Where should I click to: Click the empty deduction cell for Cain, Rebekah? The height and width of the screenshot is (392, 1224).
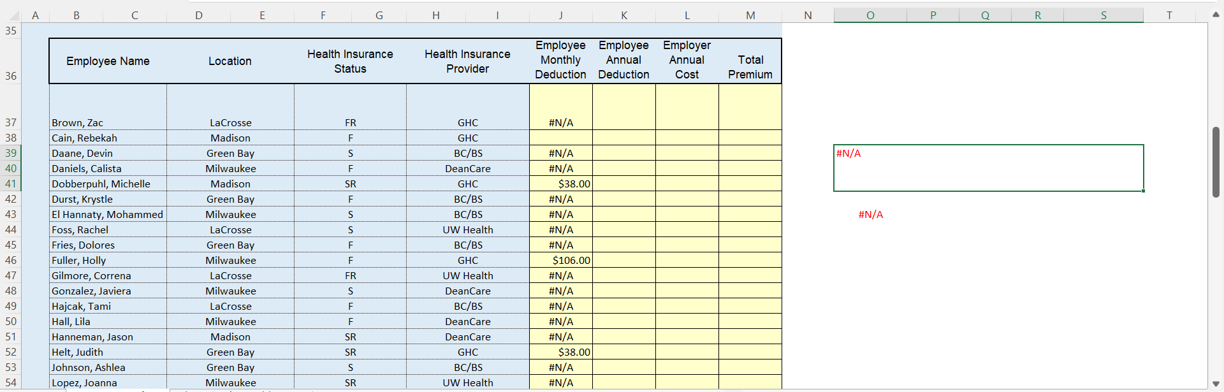560,138
